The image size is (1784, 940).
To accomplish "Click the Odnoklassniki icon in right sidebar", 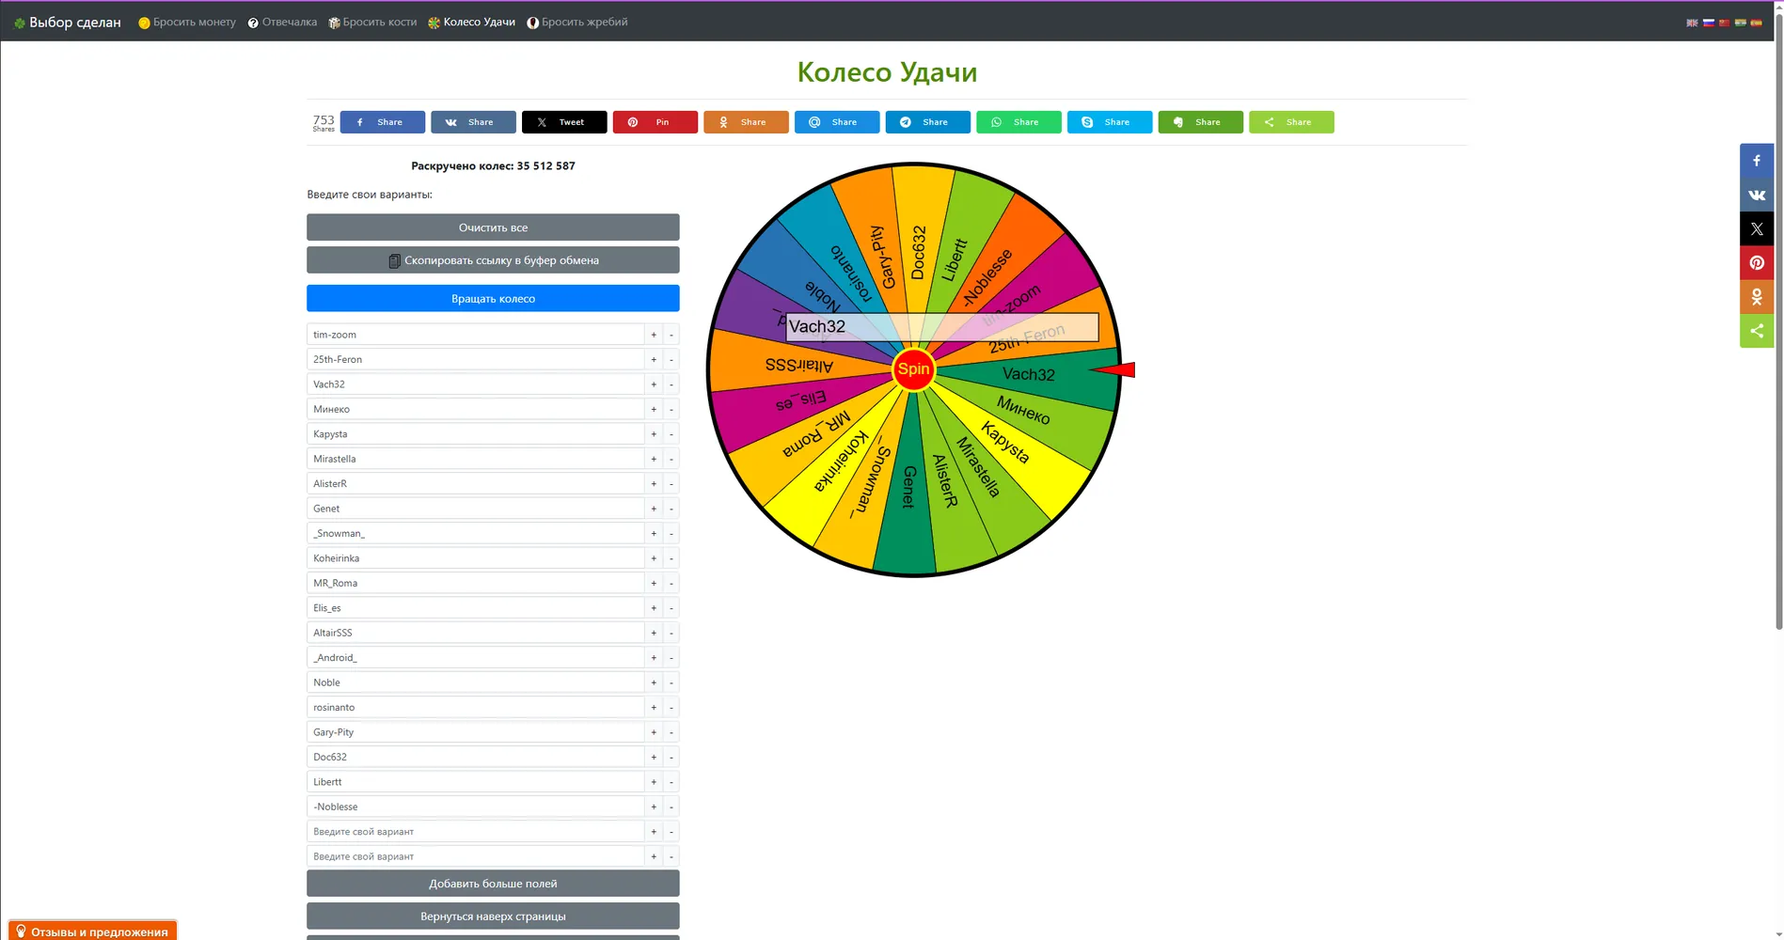I will tap(1756, 297).
